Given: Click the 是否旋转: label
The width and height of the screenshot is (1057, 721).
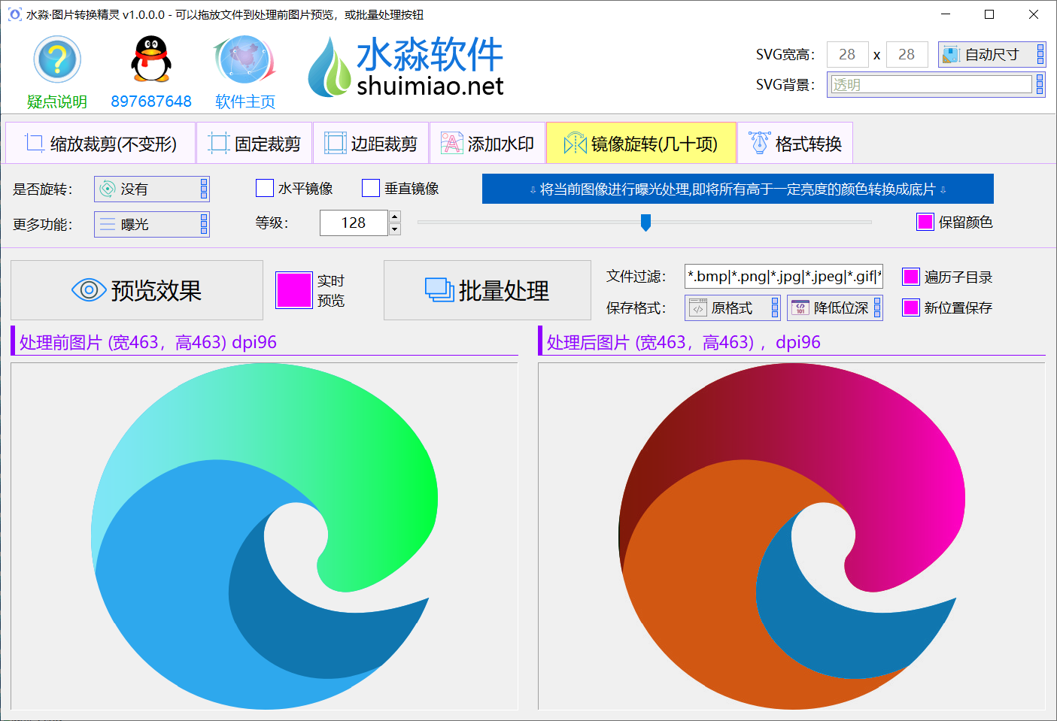Looking at the screenshot, I should [43, 189].
